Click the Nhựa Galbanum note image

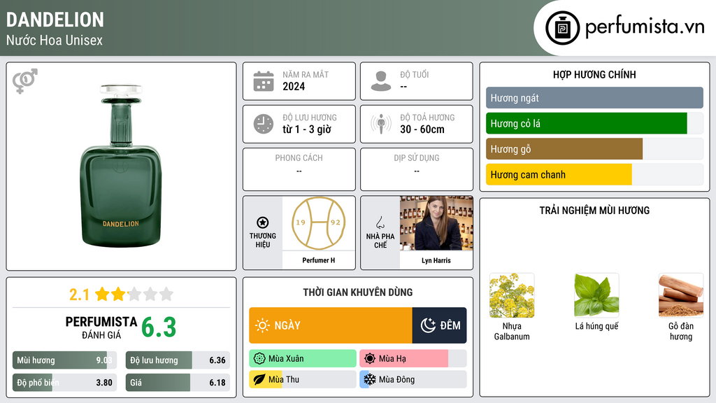pos(512,295)
